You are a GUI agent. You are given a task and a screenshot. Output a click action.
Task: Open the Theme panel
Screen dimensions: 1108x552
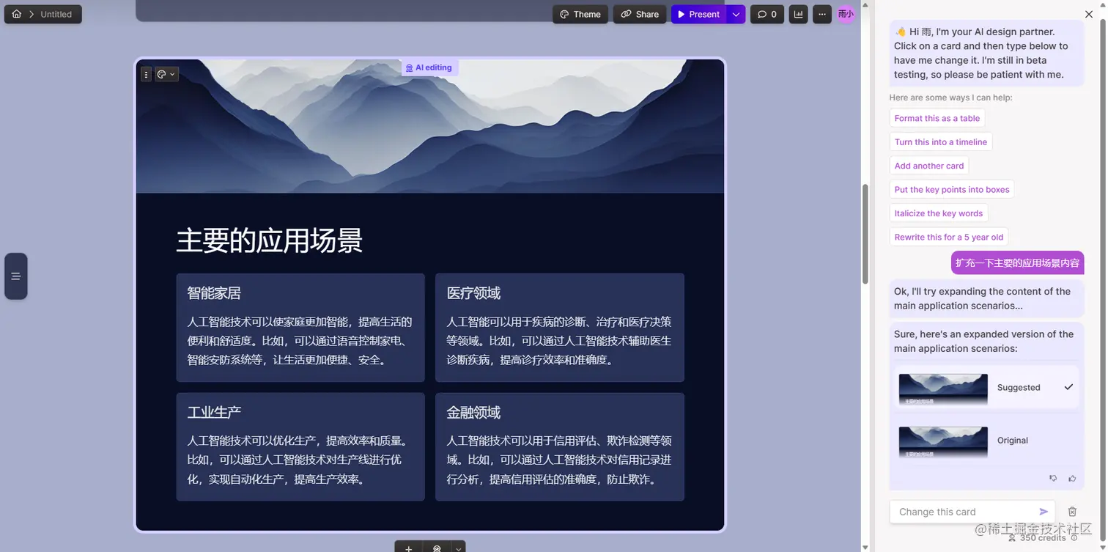point(580,14)
